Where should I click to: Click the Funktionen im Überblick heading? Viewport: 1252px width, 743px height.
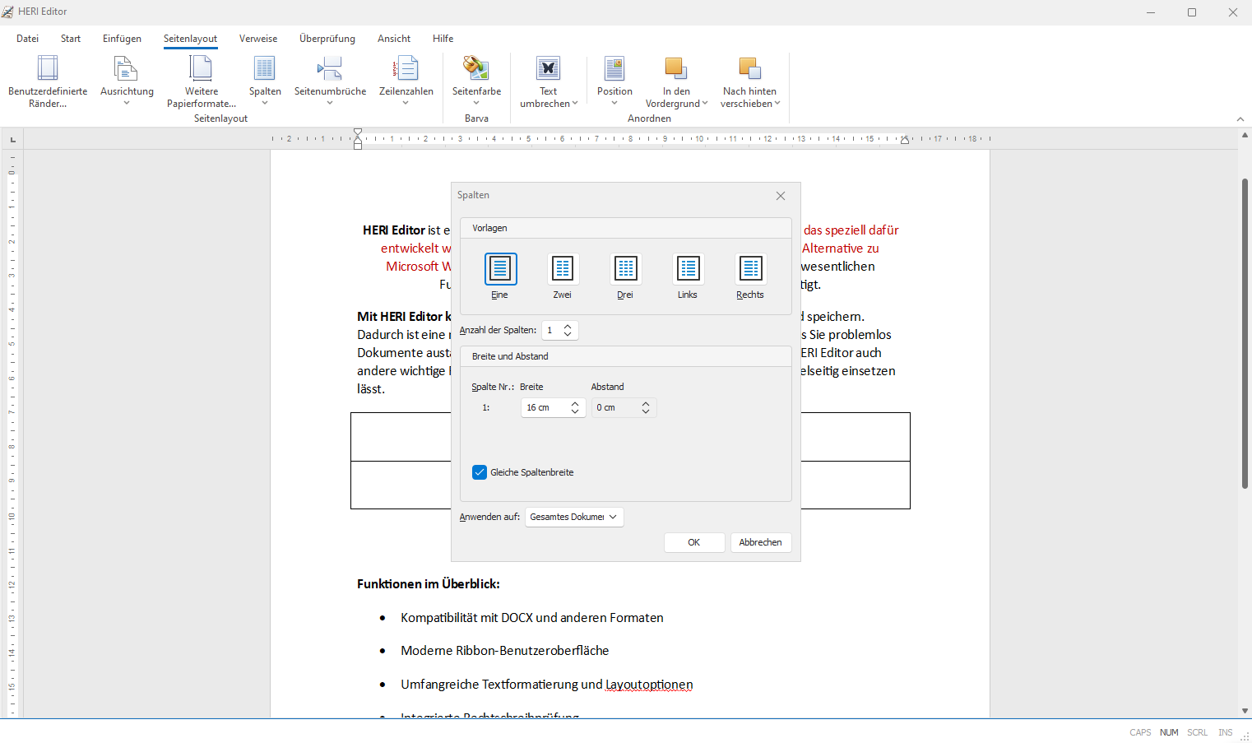(x=429, y=584)
